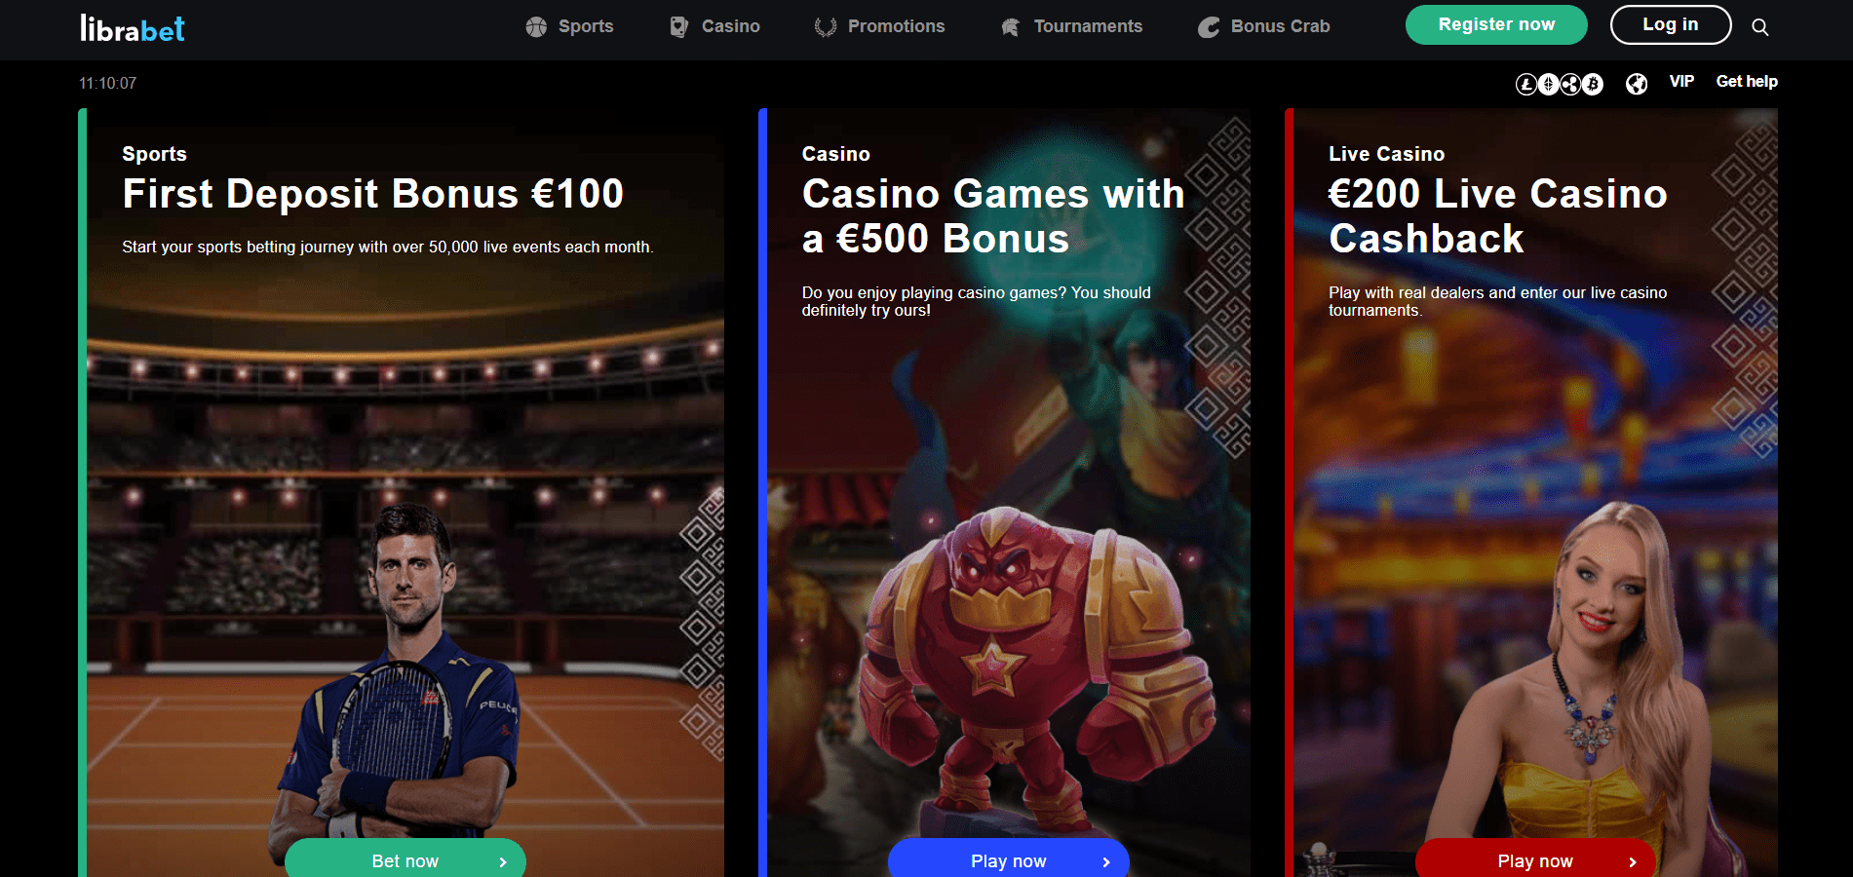Image resolution: width=1853 pixels, height=877 pixels.
Task: Select the €200 Live Casino Cashback banner
Action: pos(1531,492)
